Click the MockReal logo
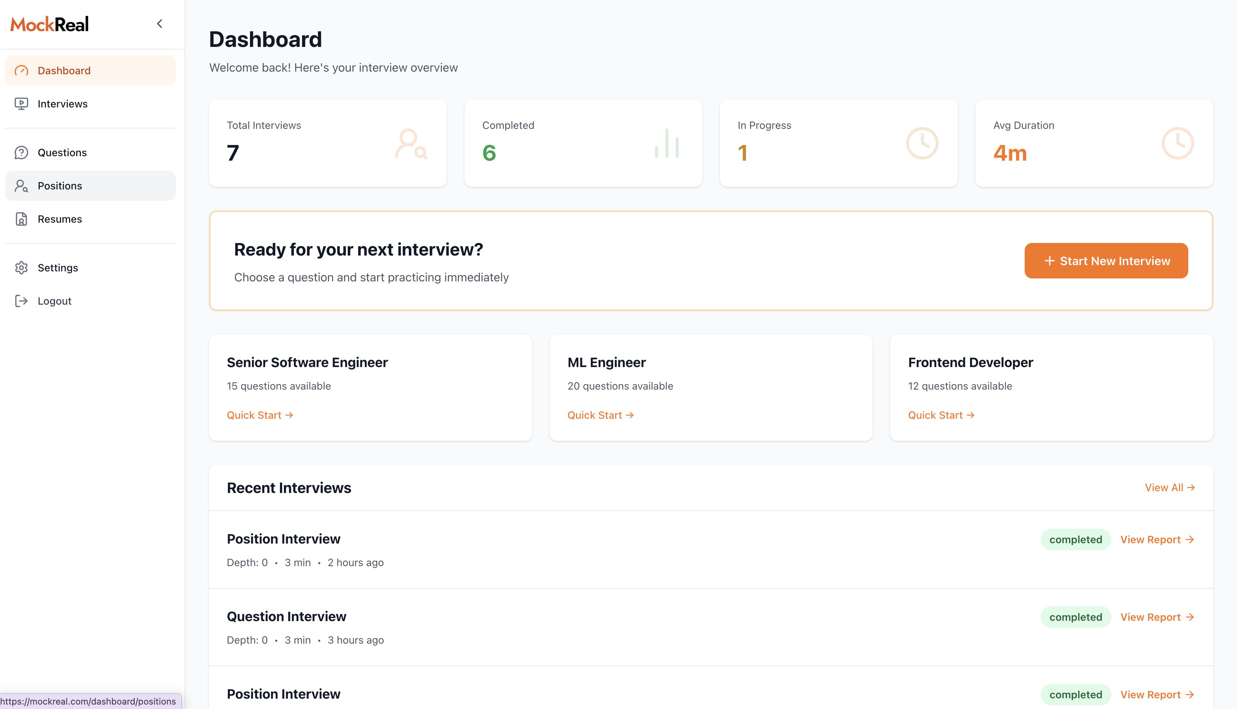1237x709 pixels. click(x=49, y=24)
